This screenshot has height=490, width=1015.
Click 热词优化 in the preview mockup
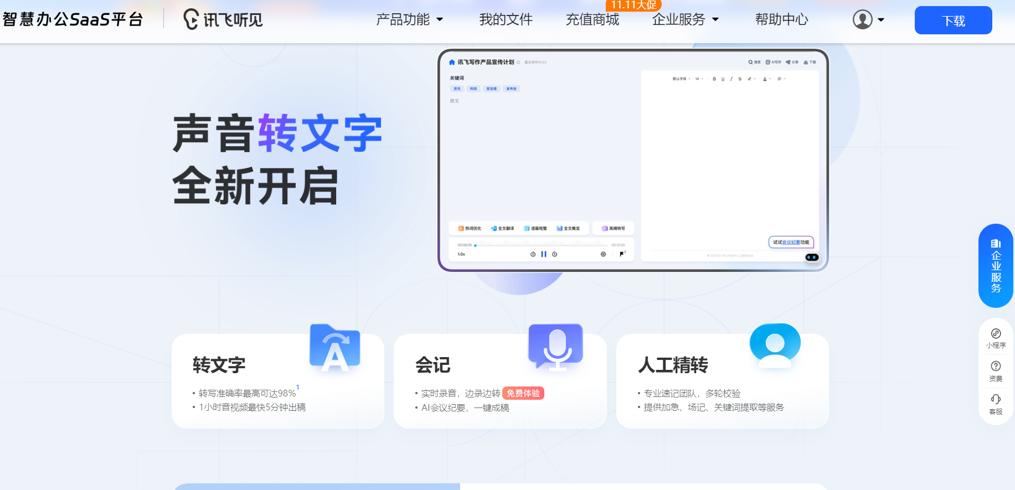pyautogui.click(x=470, y=228)
